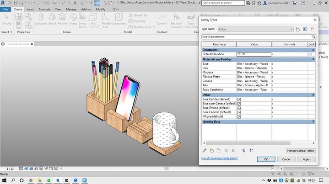
Task: Collapse the Constraints group
Action: tap(313, 50)
